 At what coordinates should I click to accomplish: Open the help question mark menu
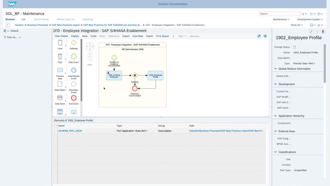coord(320,14)
